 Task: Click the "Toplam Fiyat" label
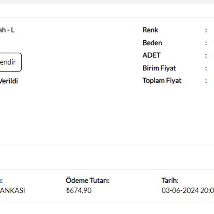162,81
